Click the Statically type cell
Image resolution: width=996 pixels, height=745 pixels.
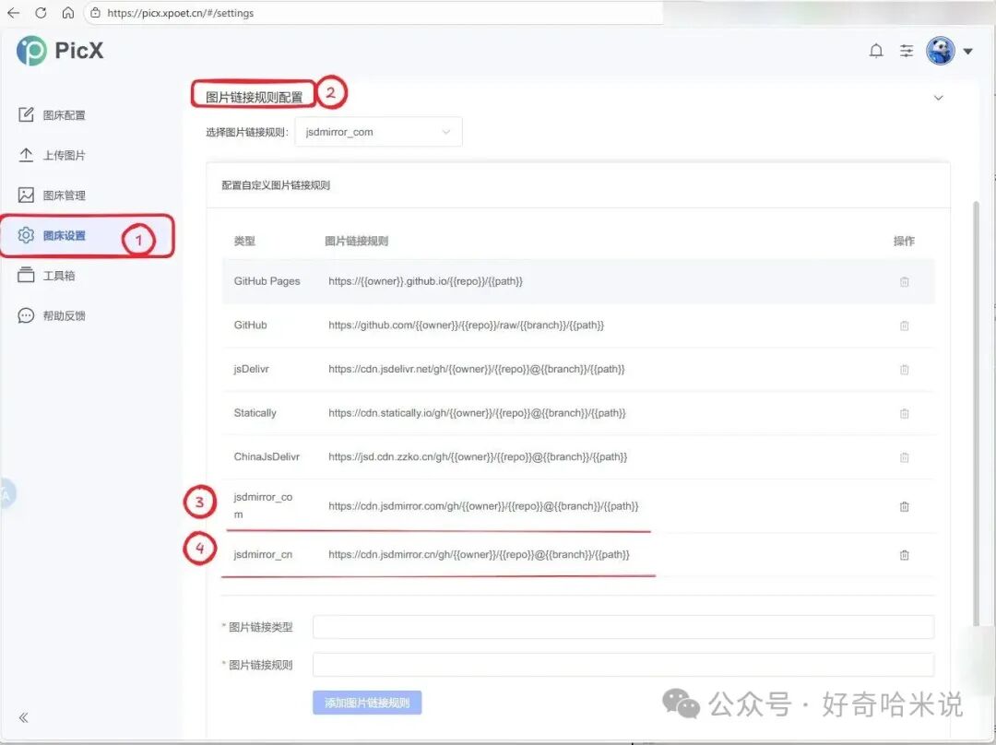click(255, 412)
